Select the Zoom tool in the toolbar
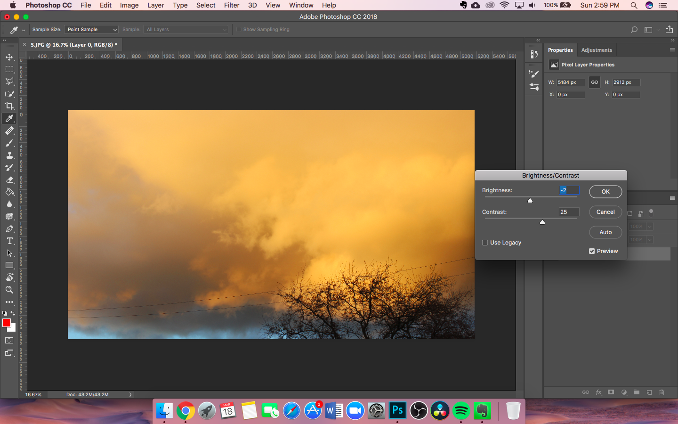This screenshot has height=424, width=678. point(9,290)
